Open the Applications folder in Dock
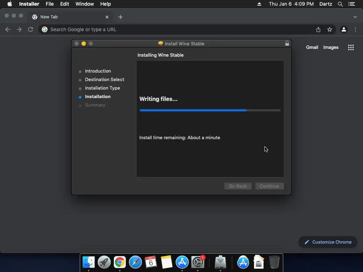This screenshot has width=363, height=272. (243, 262)
